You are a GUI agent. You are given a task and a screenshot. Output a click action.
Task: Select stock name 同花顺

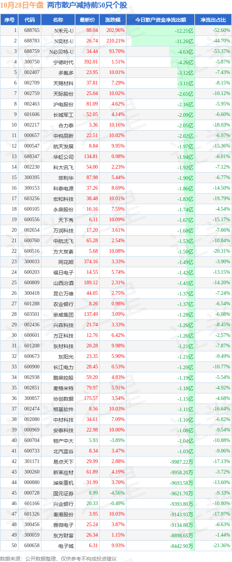point(66,262)
